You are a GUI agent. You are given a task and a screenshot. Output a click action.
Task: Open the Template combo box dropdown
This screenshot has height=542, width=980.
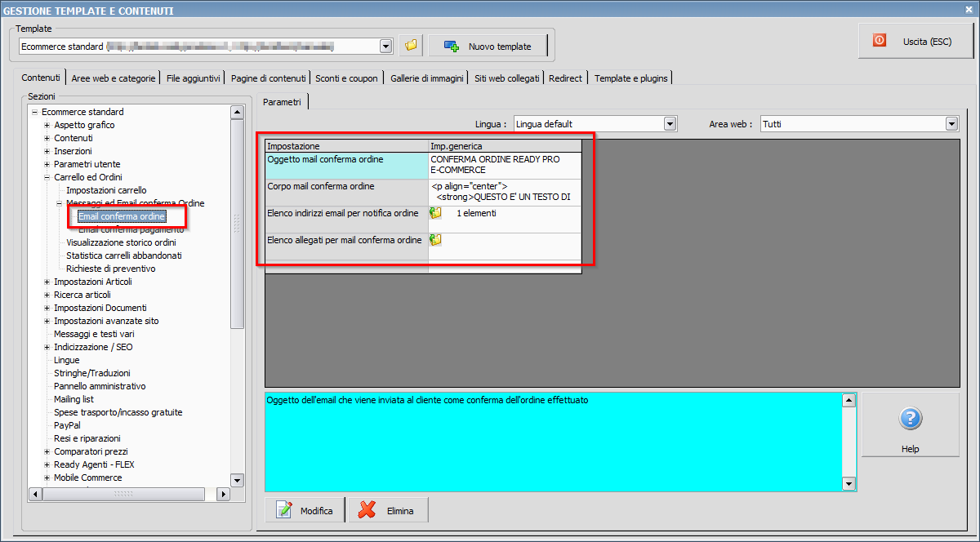coord(386,47)
